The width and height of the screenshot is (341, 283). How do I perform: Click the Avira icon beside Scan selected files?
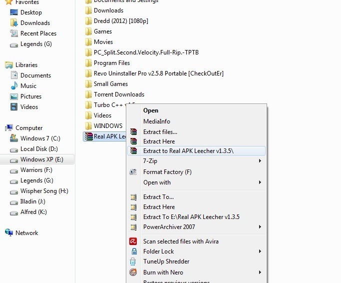[133, 241]
